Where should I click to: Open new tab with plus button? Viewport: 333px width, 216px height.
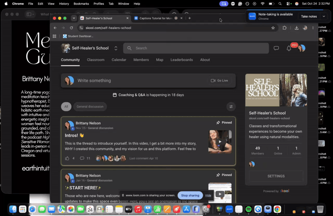point(190,18)
